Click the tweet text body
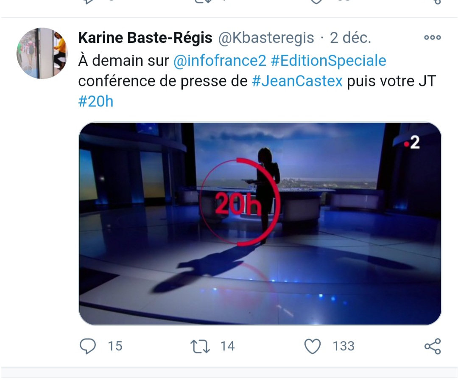 [x=257, y=81]
